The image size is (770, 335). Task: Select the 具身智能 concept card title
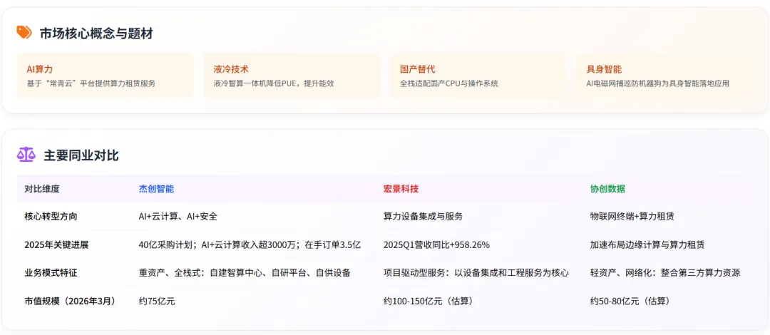[x=604, y=69]
